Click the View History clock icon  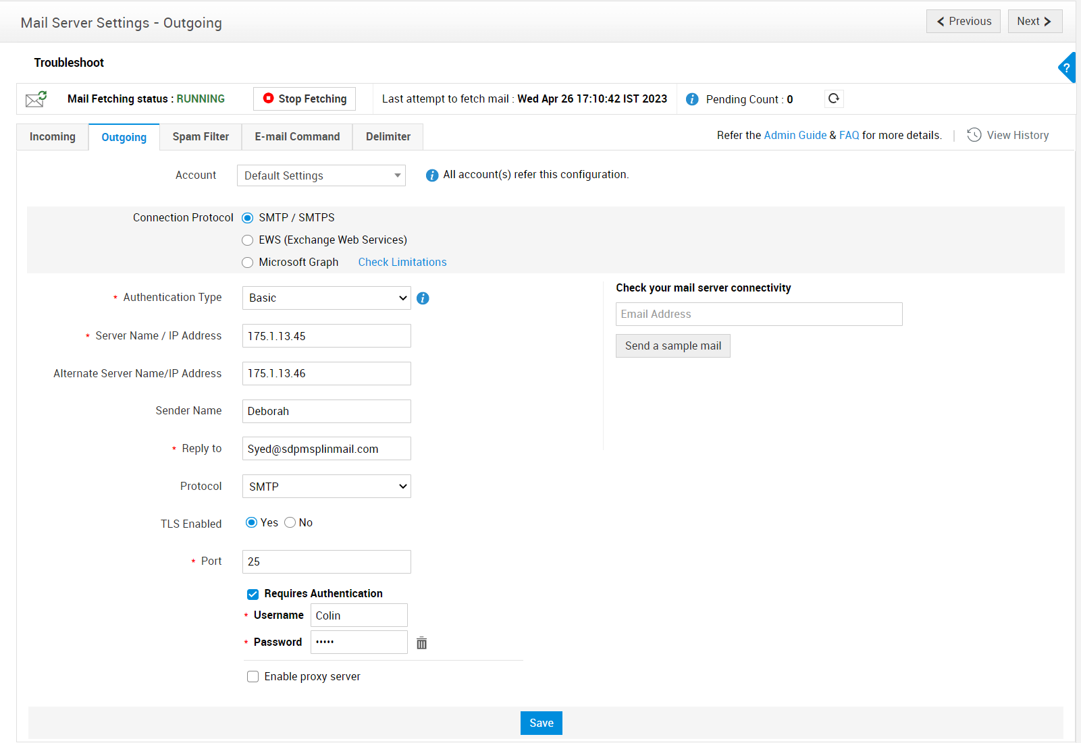(x=974, y=135)
